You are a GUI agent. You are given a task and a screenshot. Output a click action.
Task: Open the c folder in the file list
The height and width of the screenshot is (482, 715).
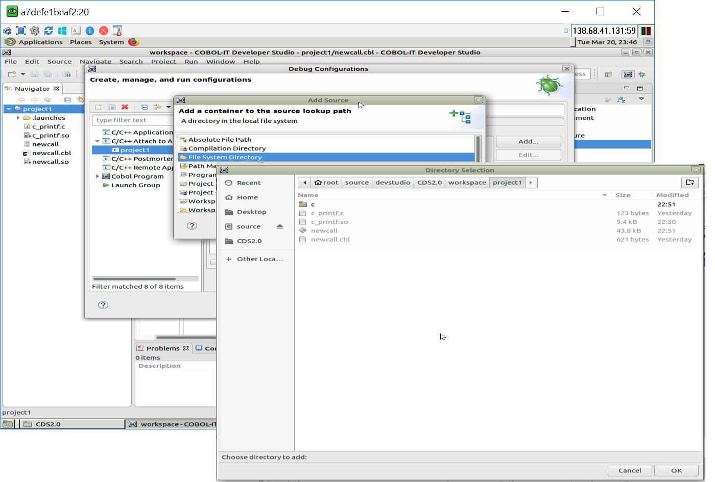tap(313, 205)
